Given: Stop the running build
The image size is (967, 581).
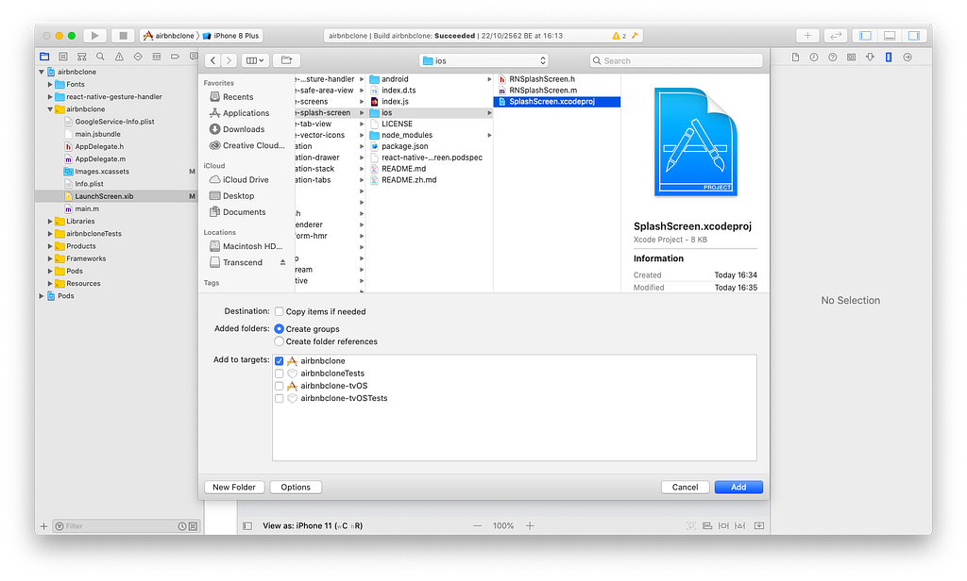Looking at the screenshot, I should pos(123,36).
